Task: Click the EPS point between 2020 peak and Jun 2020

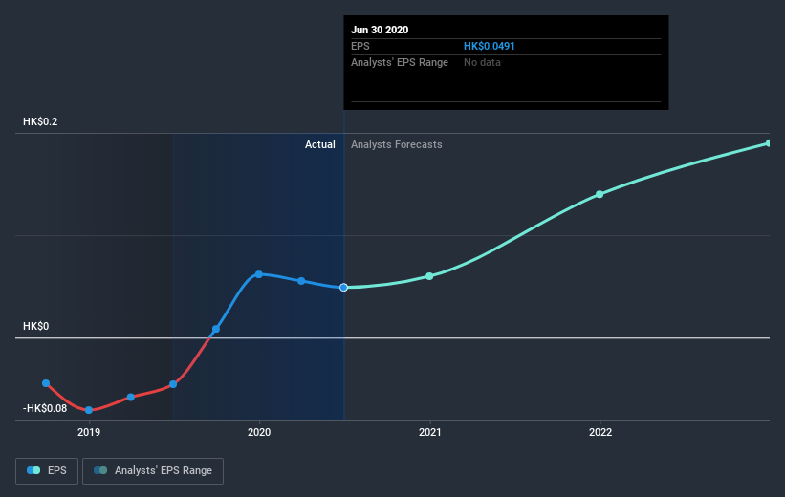Action: pyautogui.click(x=301, y=281)
